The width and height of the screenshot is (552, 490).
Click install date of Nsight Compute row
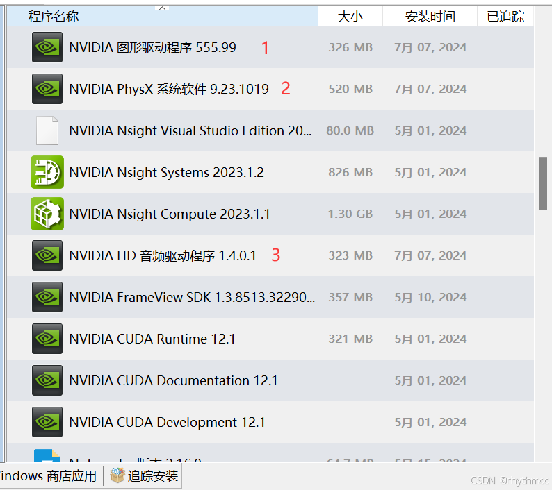click(x=430, y=214)
